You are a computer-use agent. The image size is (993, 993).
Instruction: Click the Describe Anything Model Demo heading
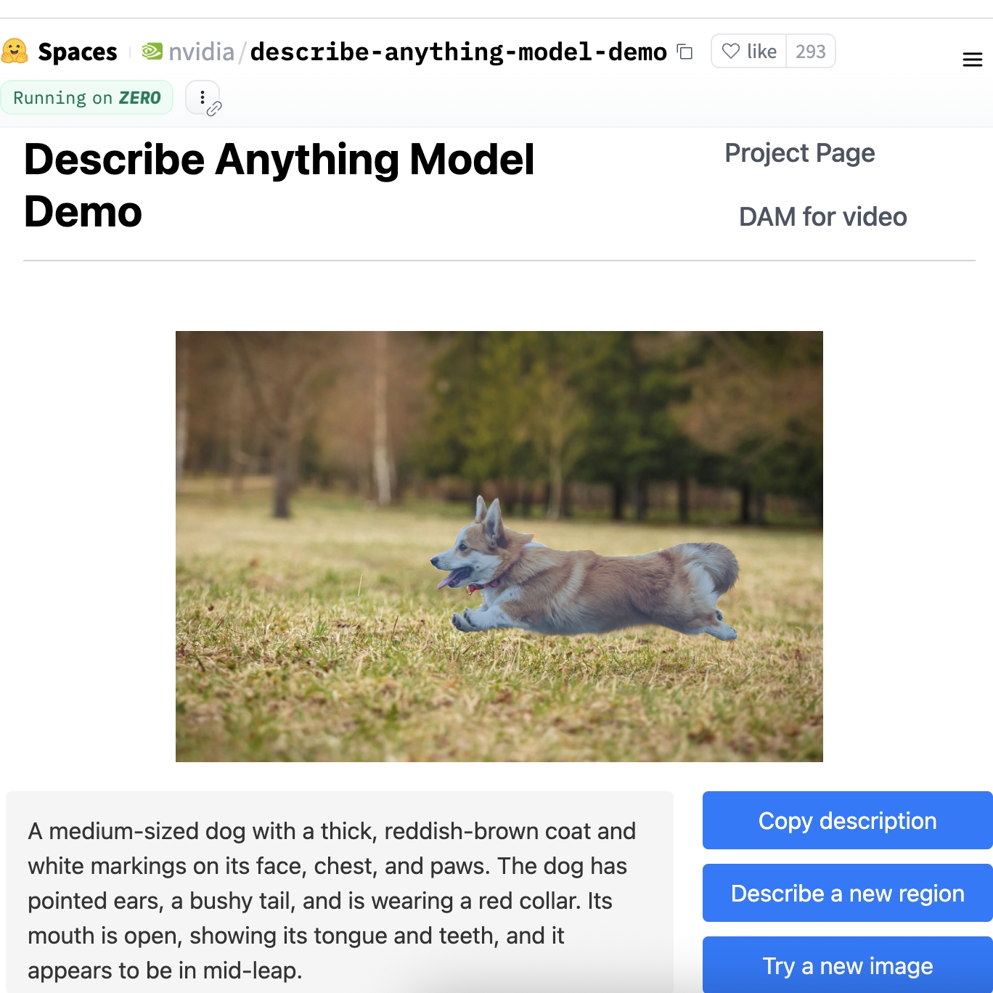pyautogui.click(x=279, y=186)
